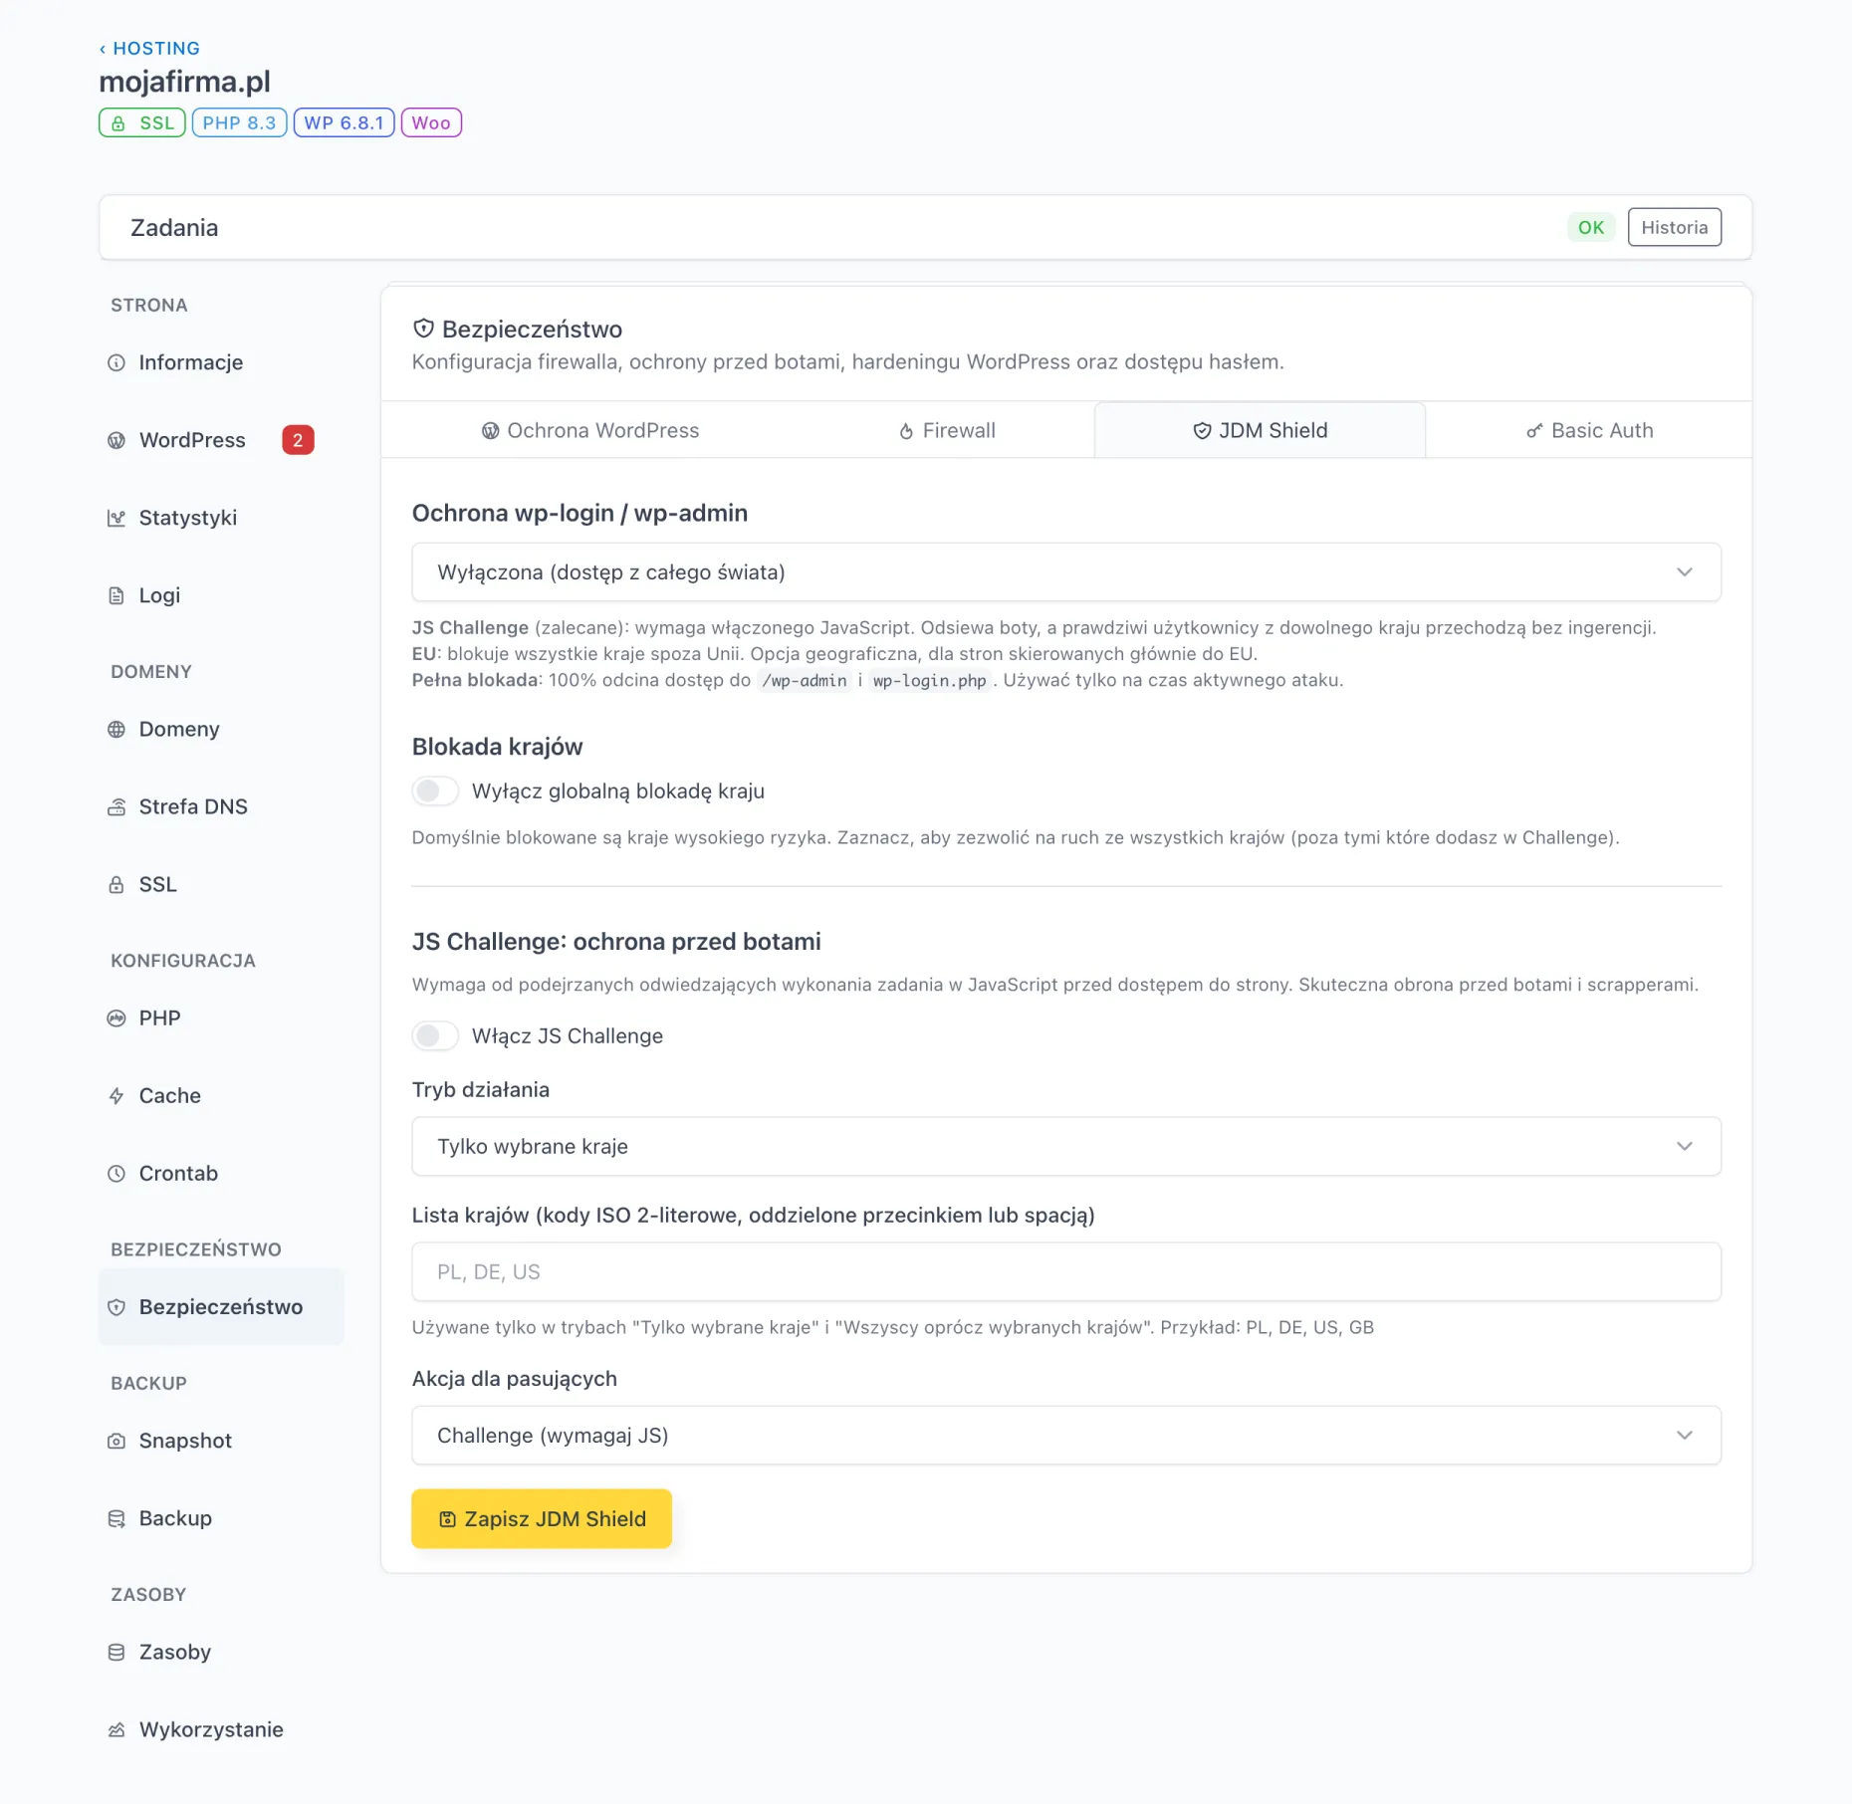Click the Cache lightning bolt icon
The height and width of the screenshot is (1804, 1852).
pos(116,1095)
